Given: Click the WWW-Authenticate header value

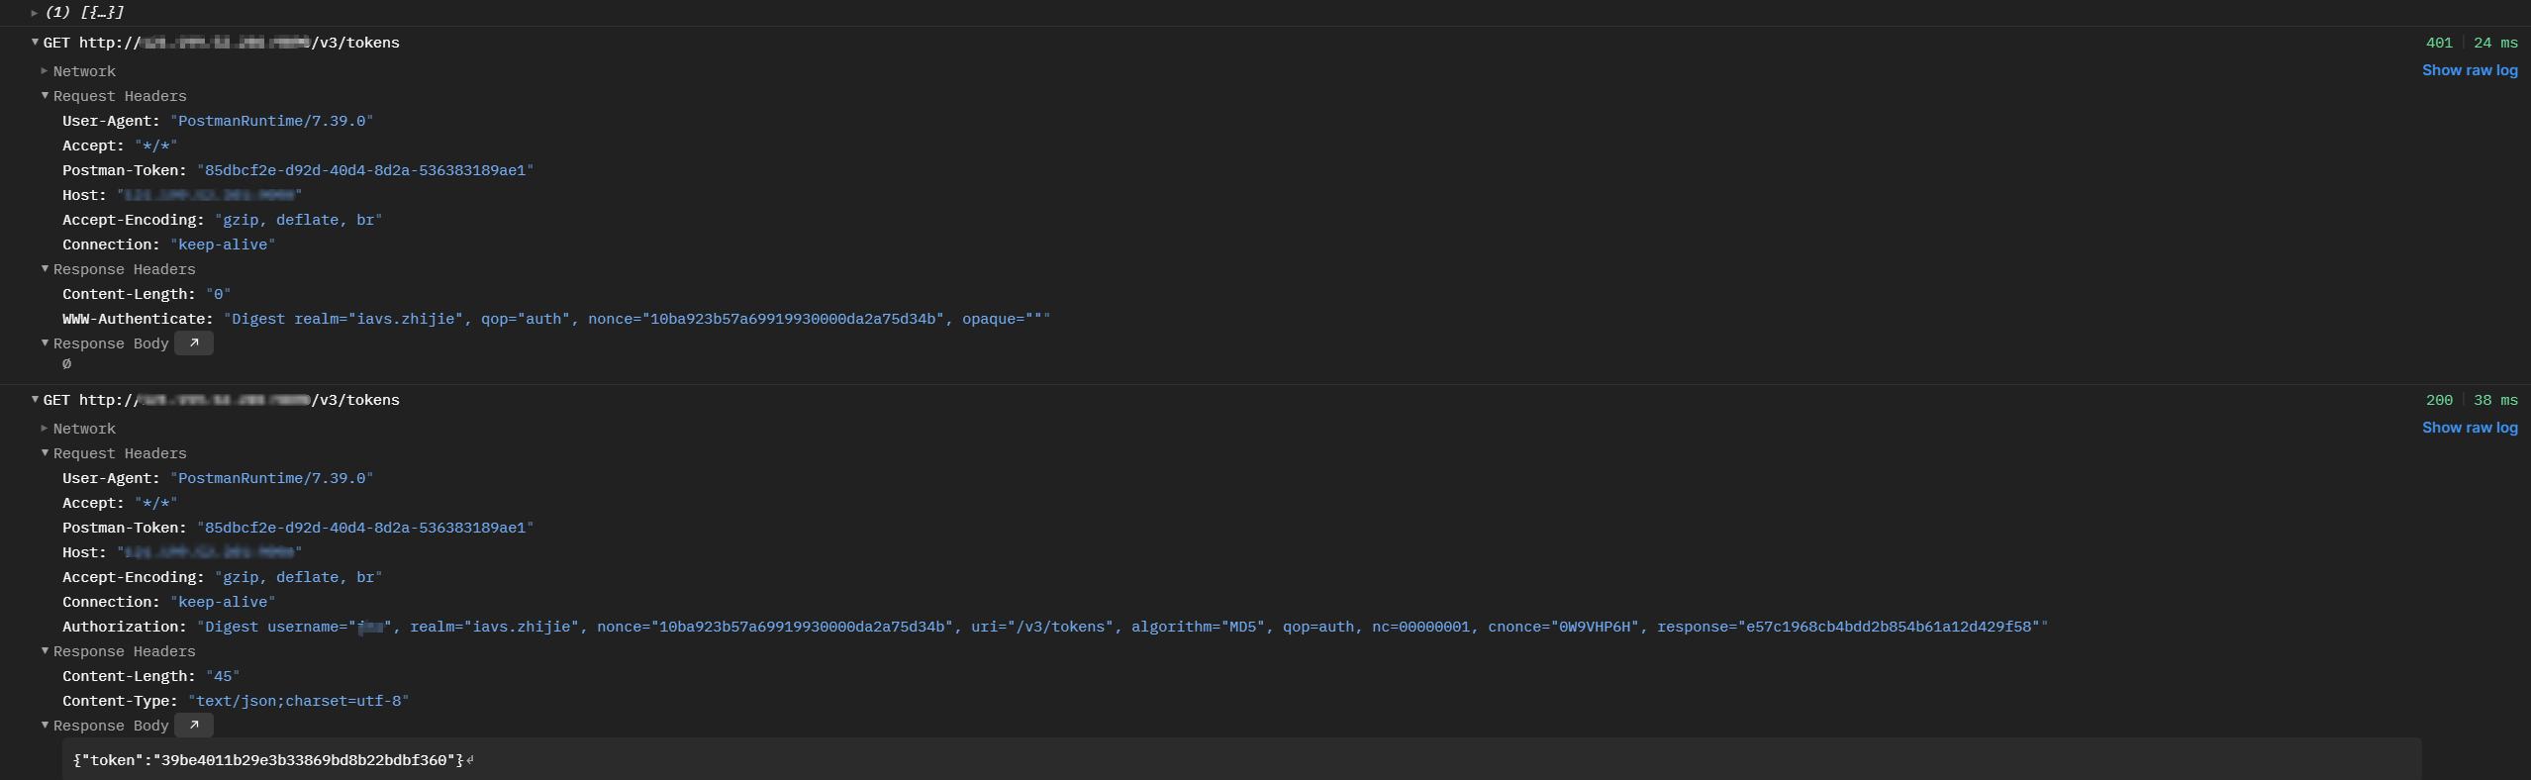Looking at the screenshot, I should pyautogui.click(x=636, y=319).
